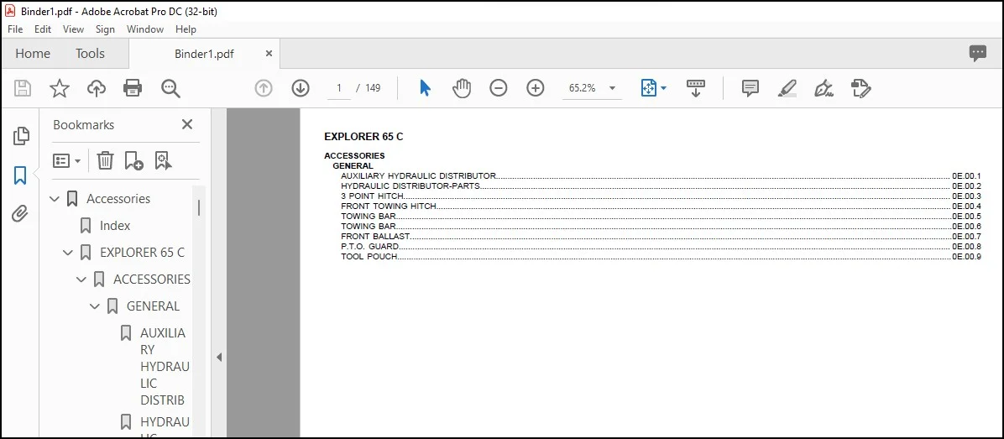The width and height of the screenshot is (1004, 439).
Task: Zoom out with the minus icon
Action: tap(498, 88)
